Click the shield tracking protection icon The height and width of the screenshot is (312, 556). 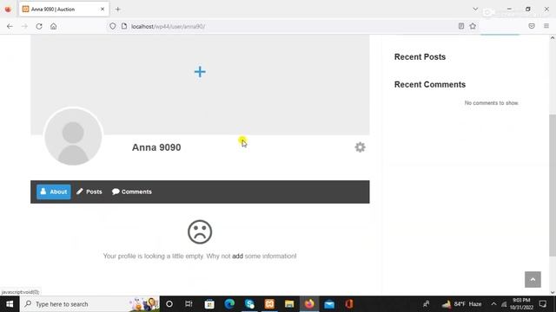point(112,26)
